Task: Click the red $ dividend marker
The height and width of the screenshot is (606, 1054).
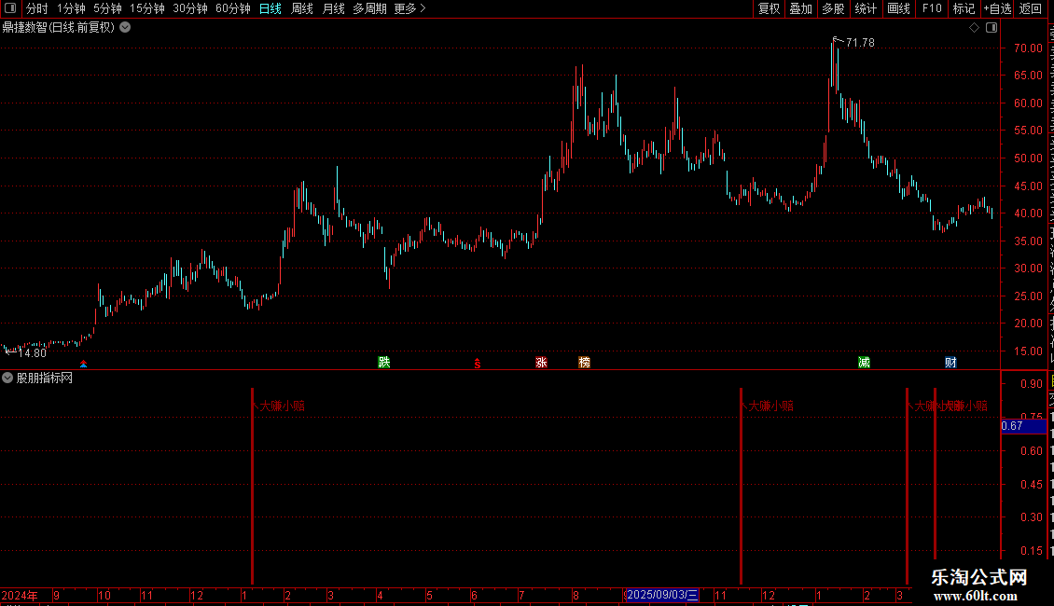Action: (x=478, y=364)
